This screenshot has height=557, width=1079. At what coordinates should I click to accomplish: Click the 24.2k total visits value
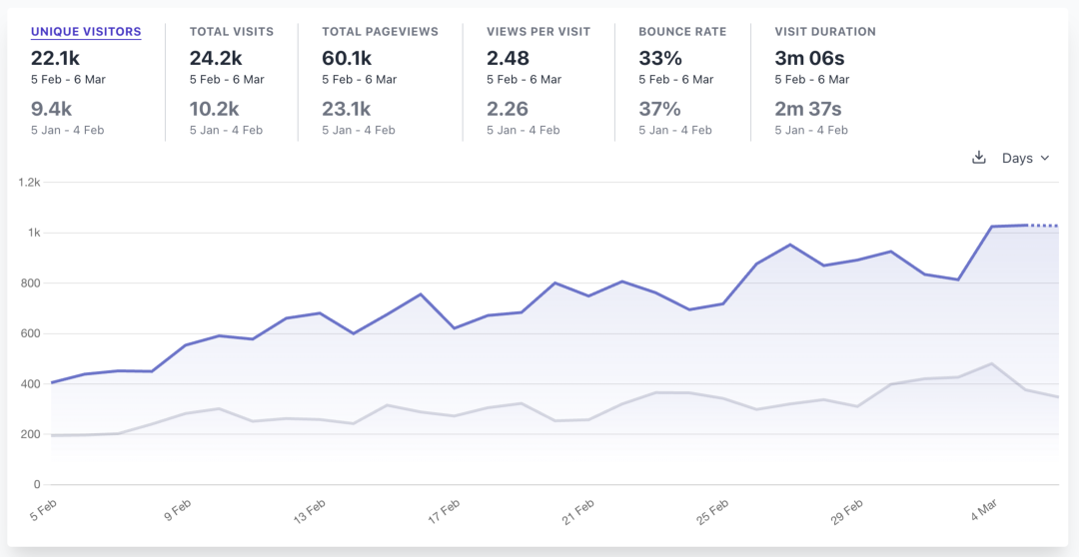click(x=215, y=58)
